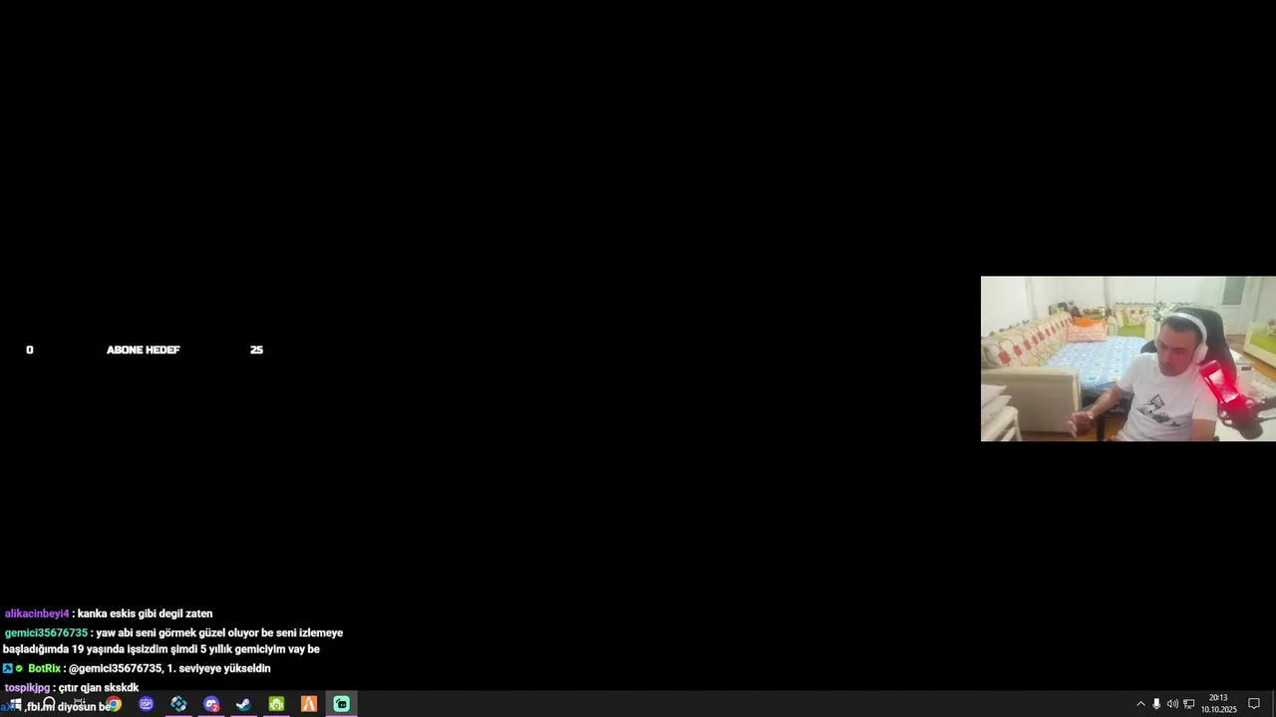Click the goal start value 0
The height and width of the screenshot is (717, 1276).
coord(30,350)
